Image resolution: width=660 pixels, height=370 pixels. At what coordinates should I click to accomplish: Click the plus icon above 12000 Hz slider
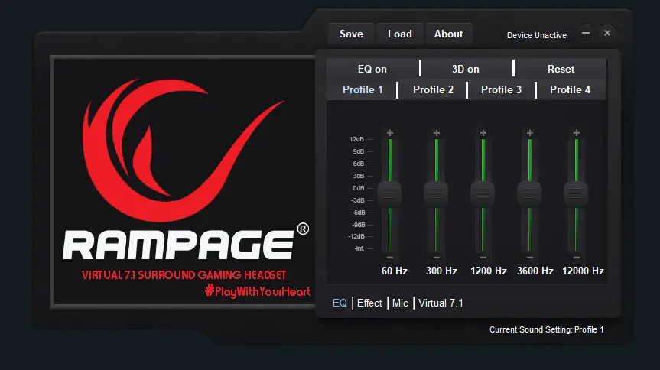577,133
